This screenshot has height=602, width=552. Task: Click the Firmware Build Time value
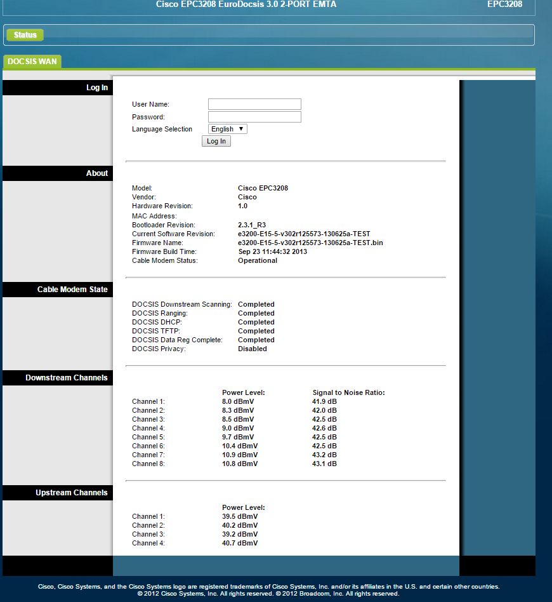pos(272,251)
